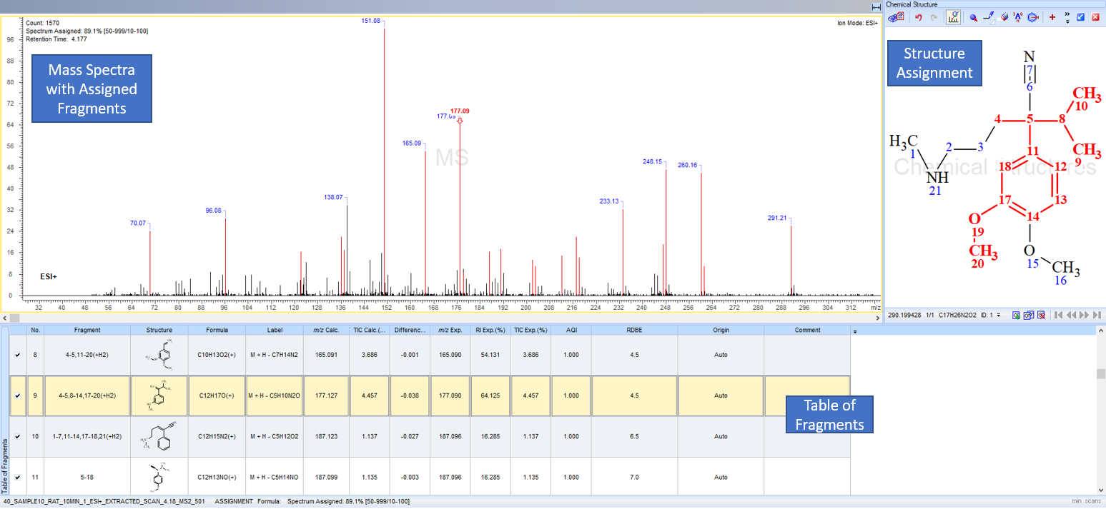Click the fragment cell '5-18'
The height and width of the screenshot is (509, 1106).
[87, 478]
